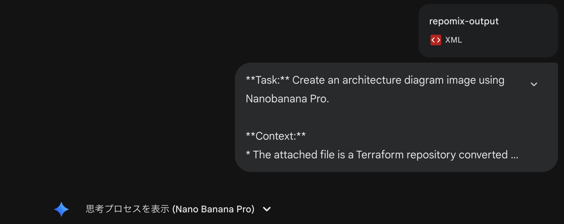Viewport: 564px width, 224px height.
Task: Click the "**Task:**" heading in the prompt
Action: point(267,80)
